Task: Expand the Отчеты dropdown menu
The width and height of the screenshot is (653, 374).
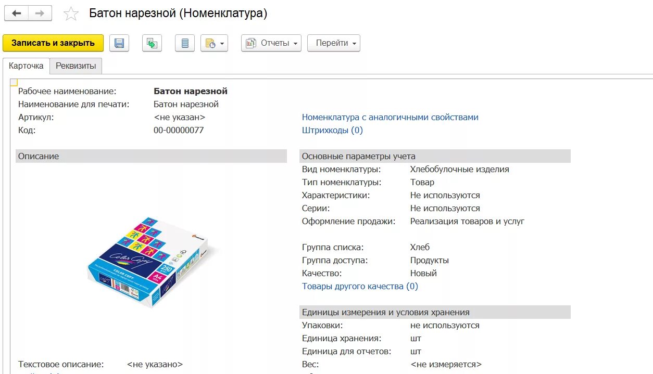Action: [x=271, y=43]
